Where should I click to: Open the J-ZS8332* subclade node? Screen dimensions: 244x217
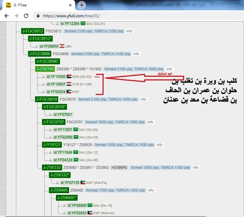pos(60,175)
